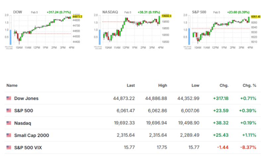Click DOW change +317.24 (0.71%)

pyautogui.click(x=59, y=12)
